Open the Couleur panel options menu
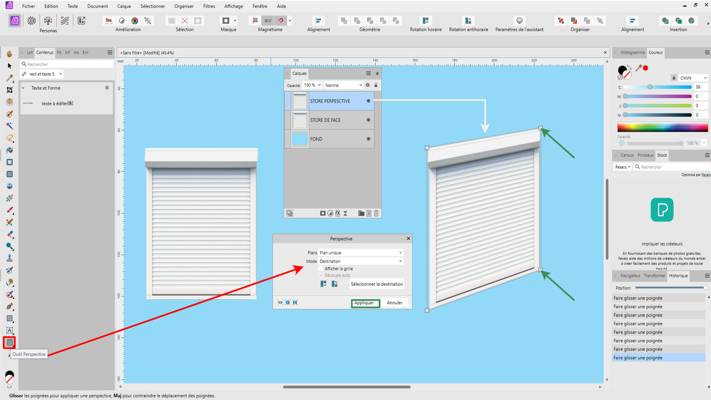The width and height of the screenshot is (711, 400). point(707,52)
